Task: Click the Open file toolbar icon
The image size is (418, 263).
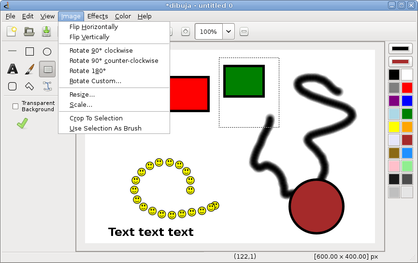Action: pyautogui.click(x=29, y=31)
